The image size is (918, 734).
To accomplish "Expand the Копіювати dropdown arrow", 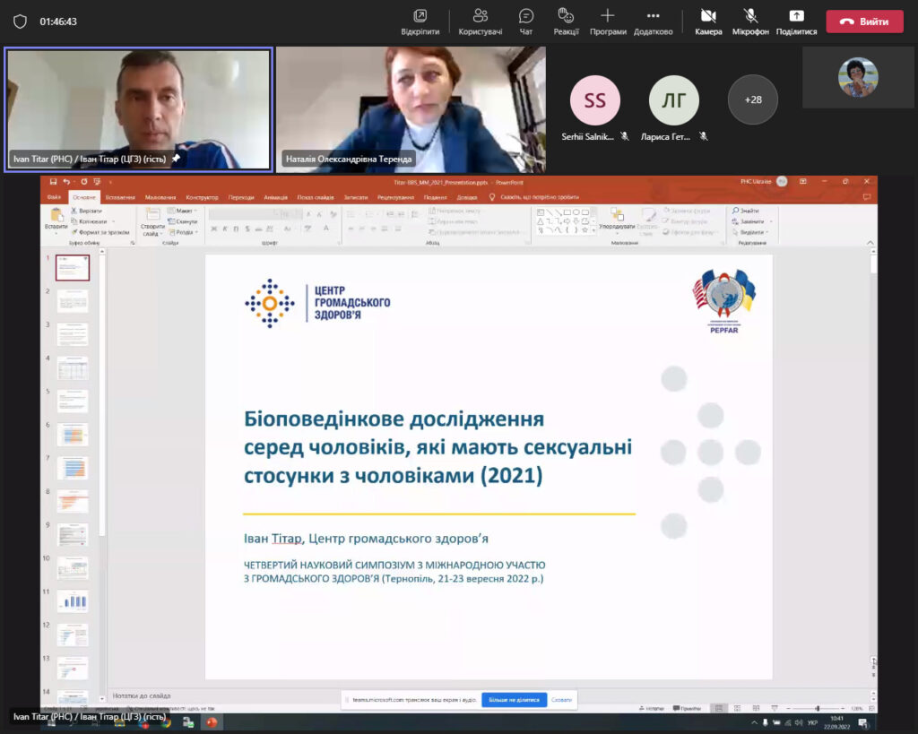I will point(112,221).
